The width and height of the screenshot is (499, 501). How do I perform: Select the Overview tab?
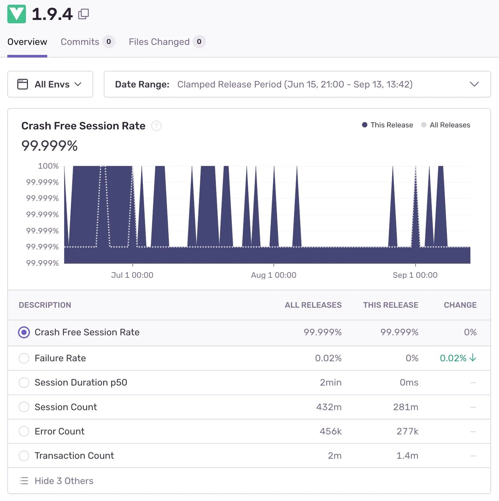[27, 42]
